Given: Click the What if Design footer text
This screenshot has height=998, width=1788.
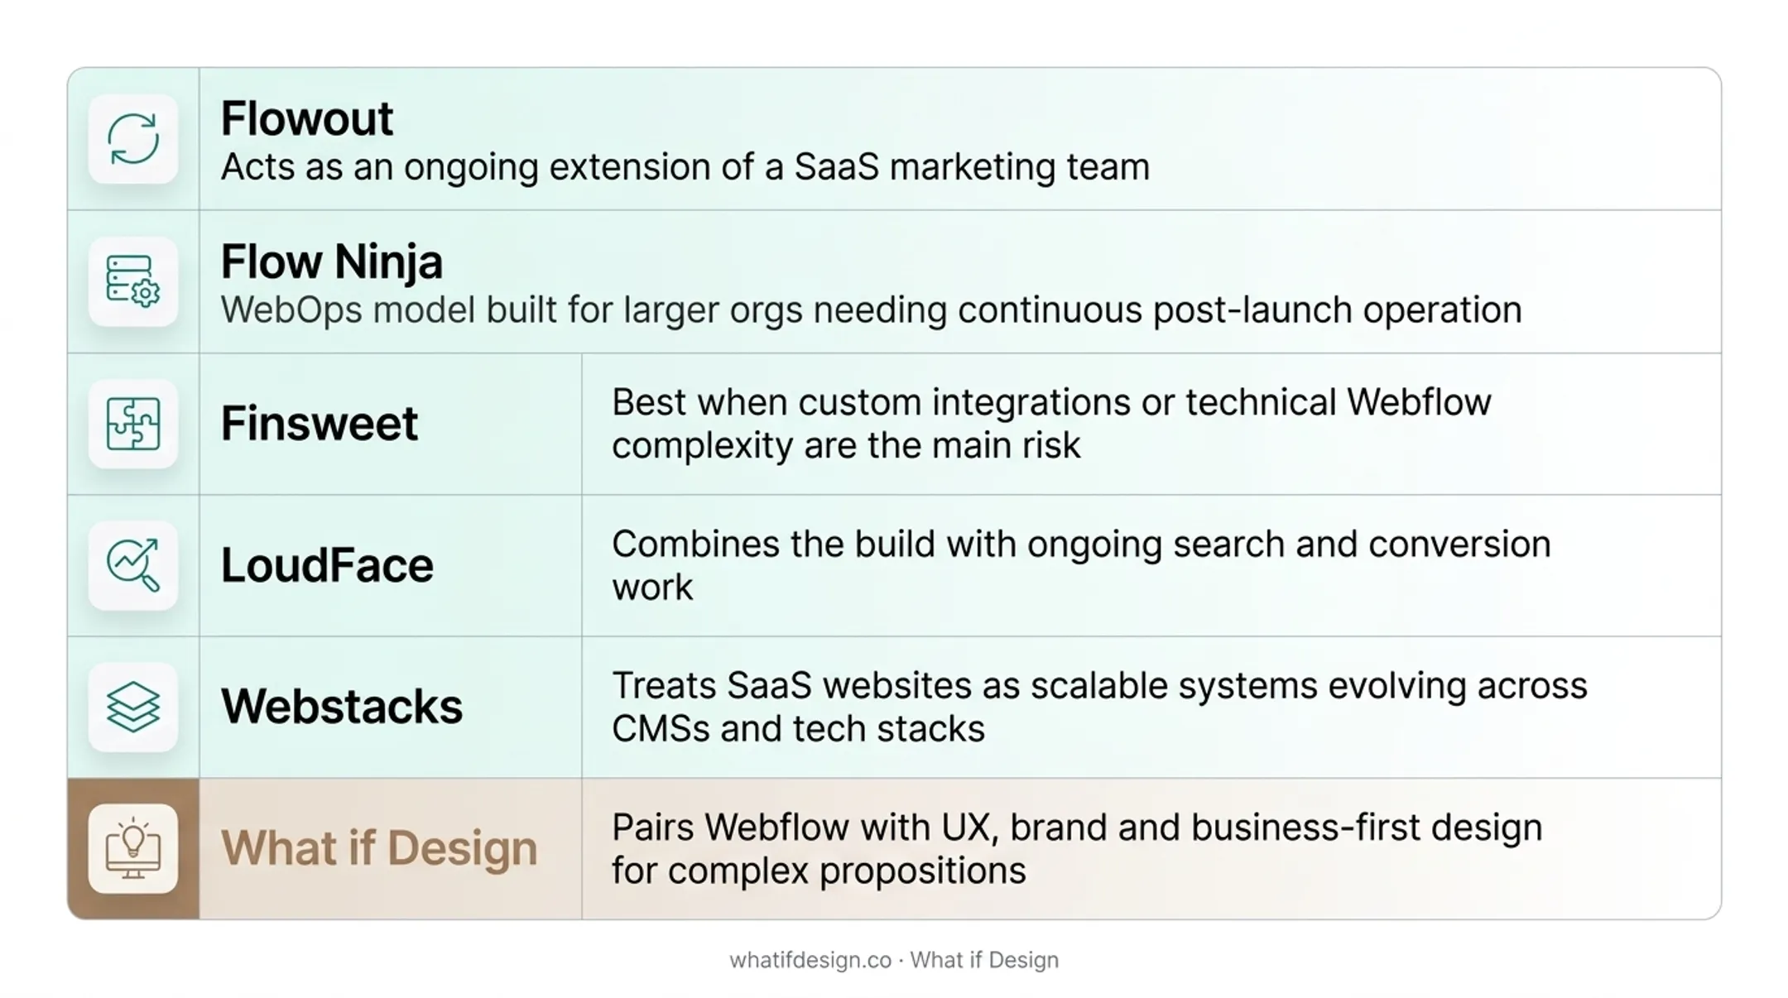Looking at the screenshot, I should point(984,961).
